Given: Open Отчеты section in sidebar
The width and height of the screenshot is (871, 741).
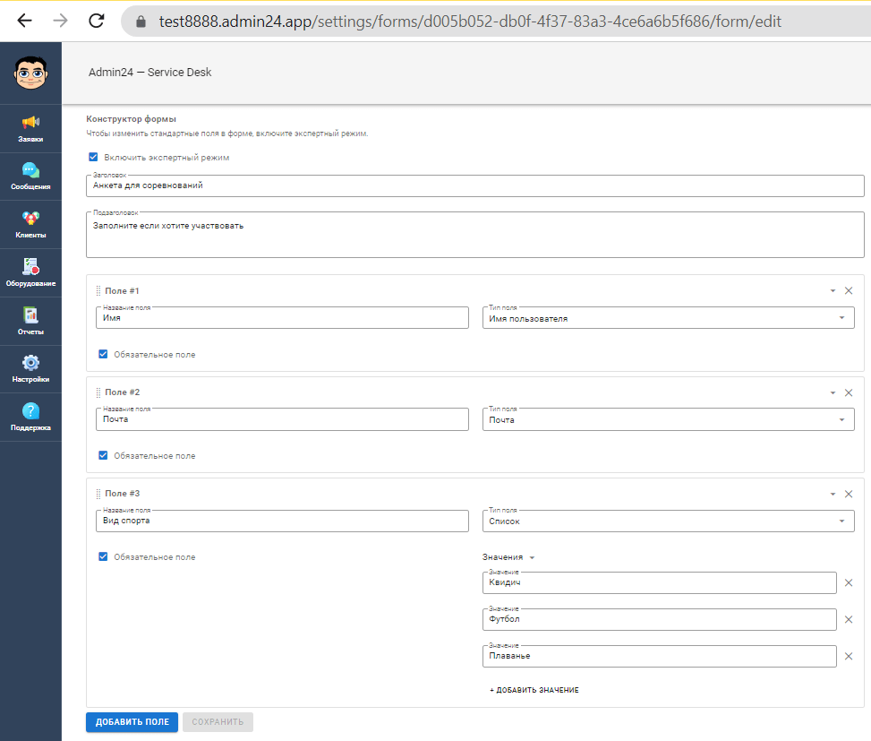Looking at the screenshot, I should 30,322.
